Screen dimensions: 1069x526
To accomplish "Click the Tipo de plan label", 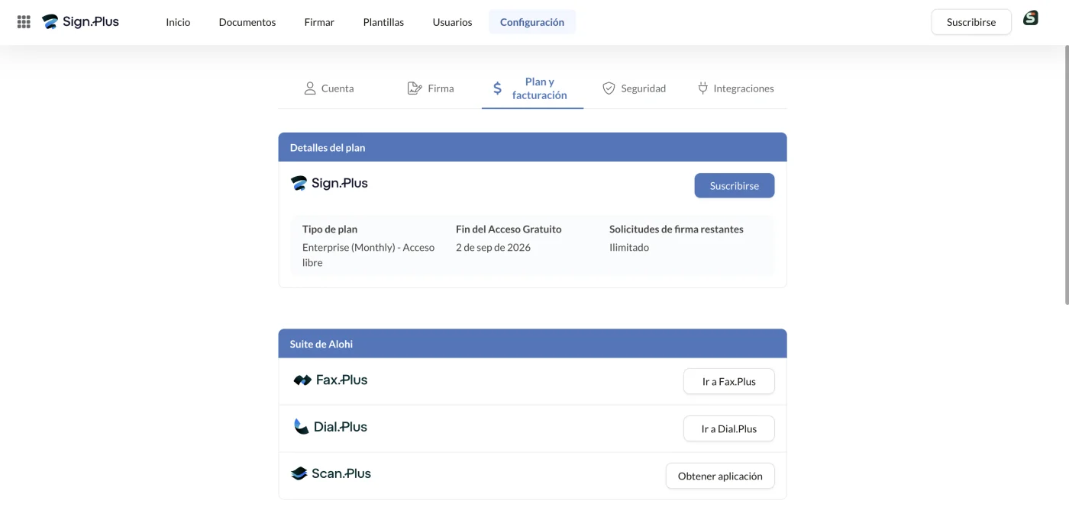I will pyautogui.click(x=330, y=229).
